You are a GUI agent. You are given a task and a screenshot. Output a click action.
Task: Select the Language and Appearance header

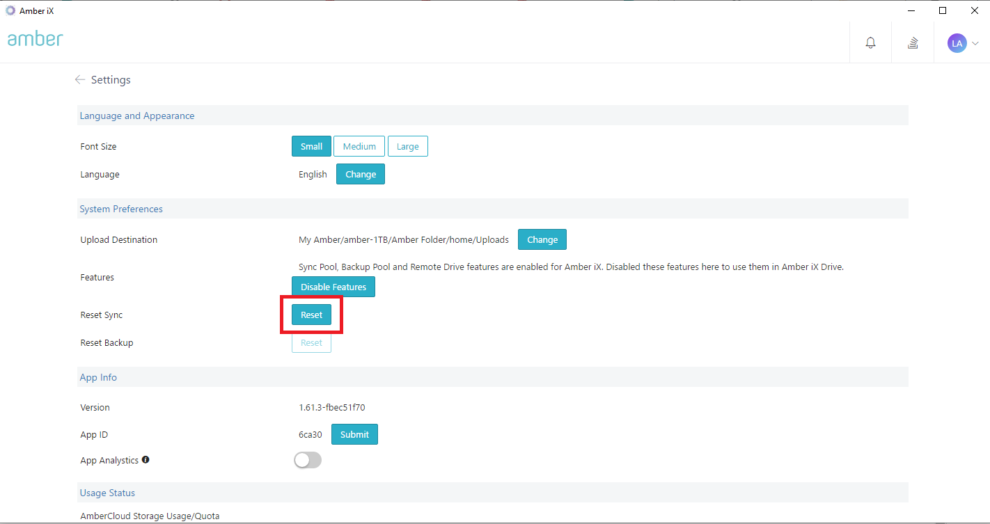493,116
